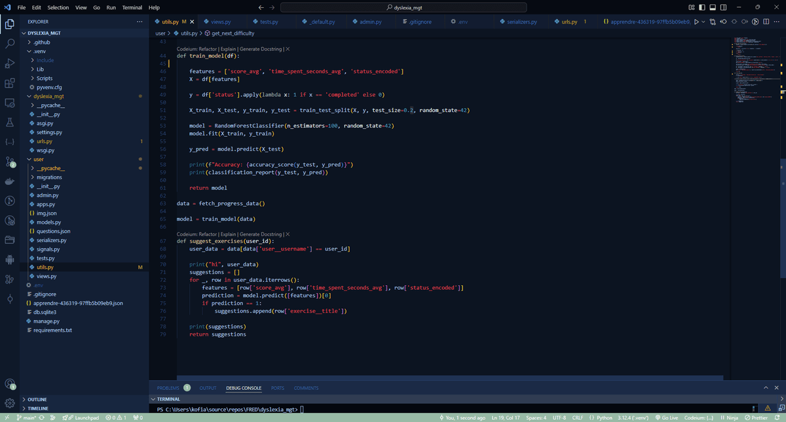Image resolution: width=786 pixels, height=422 pixels.
Task: Open Explorer views and more actions ellipsis
Action: [x=139, y=22]
